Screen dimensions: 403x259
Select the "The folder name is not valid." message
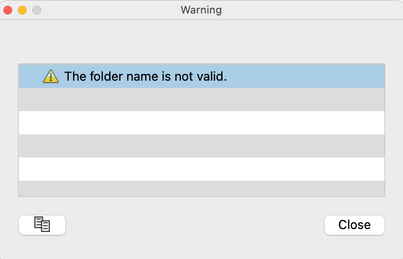coord(146,76)
